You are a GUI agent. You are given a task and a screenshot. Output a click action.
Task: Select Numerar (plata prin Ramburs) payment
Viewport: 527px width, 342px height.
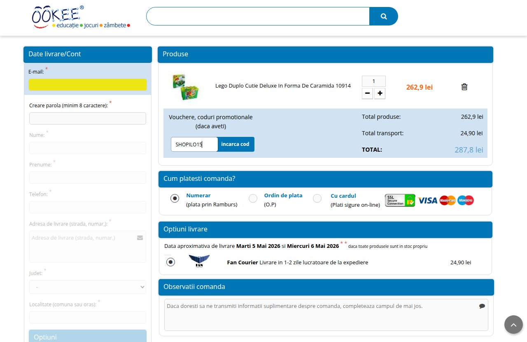175,199
